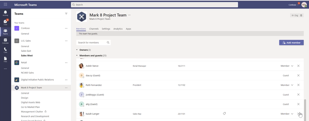Remove Adele Vance from the team
The image size is (309, 121).
(x=298, y=66)
